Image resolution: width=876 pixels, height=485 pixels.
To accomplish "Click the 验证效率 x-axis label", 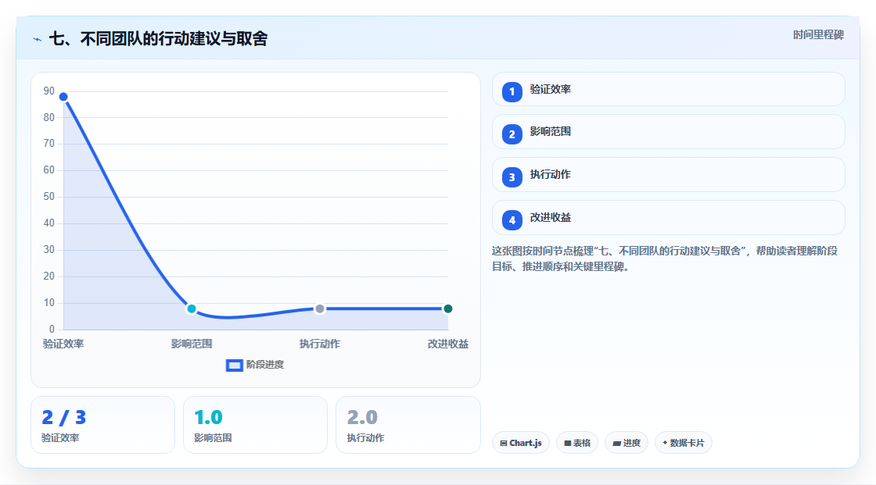I will pos(63,344).
